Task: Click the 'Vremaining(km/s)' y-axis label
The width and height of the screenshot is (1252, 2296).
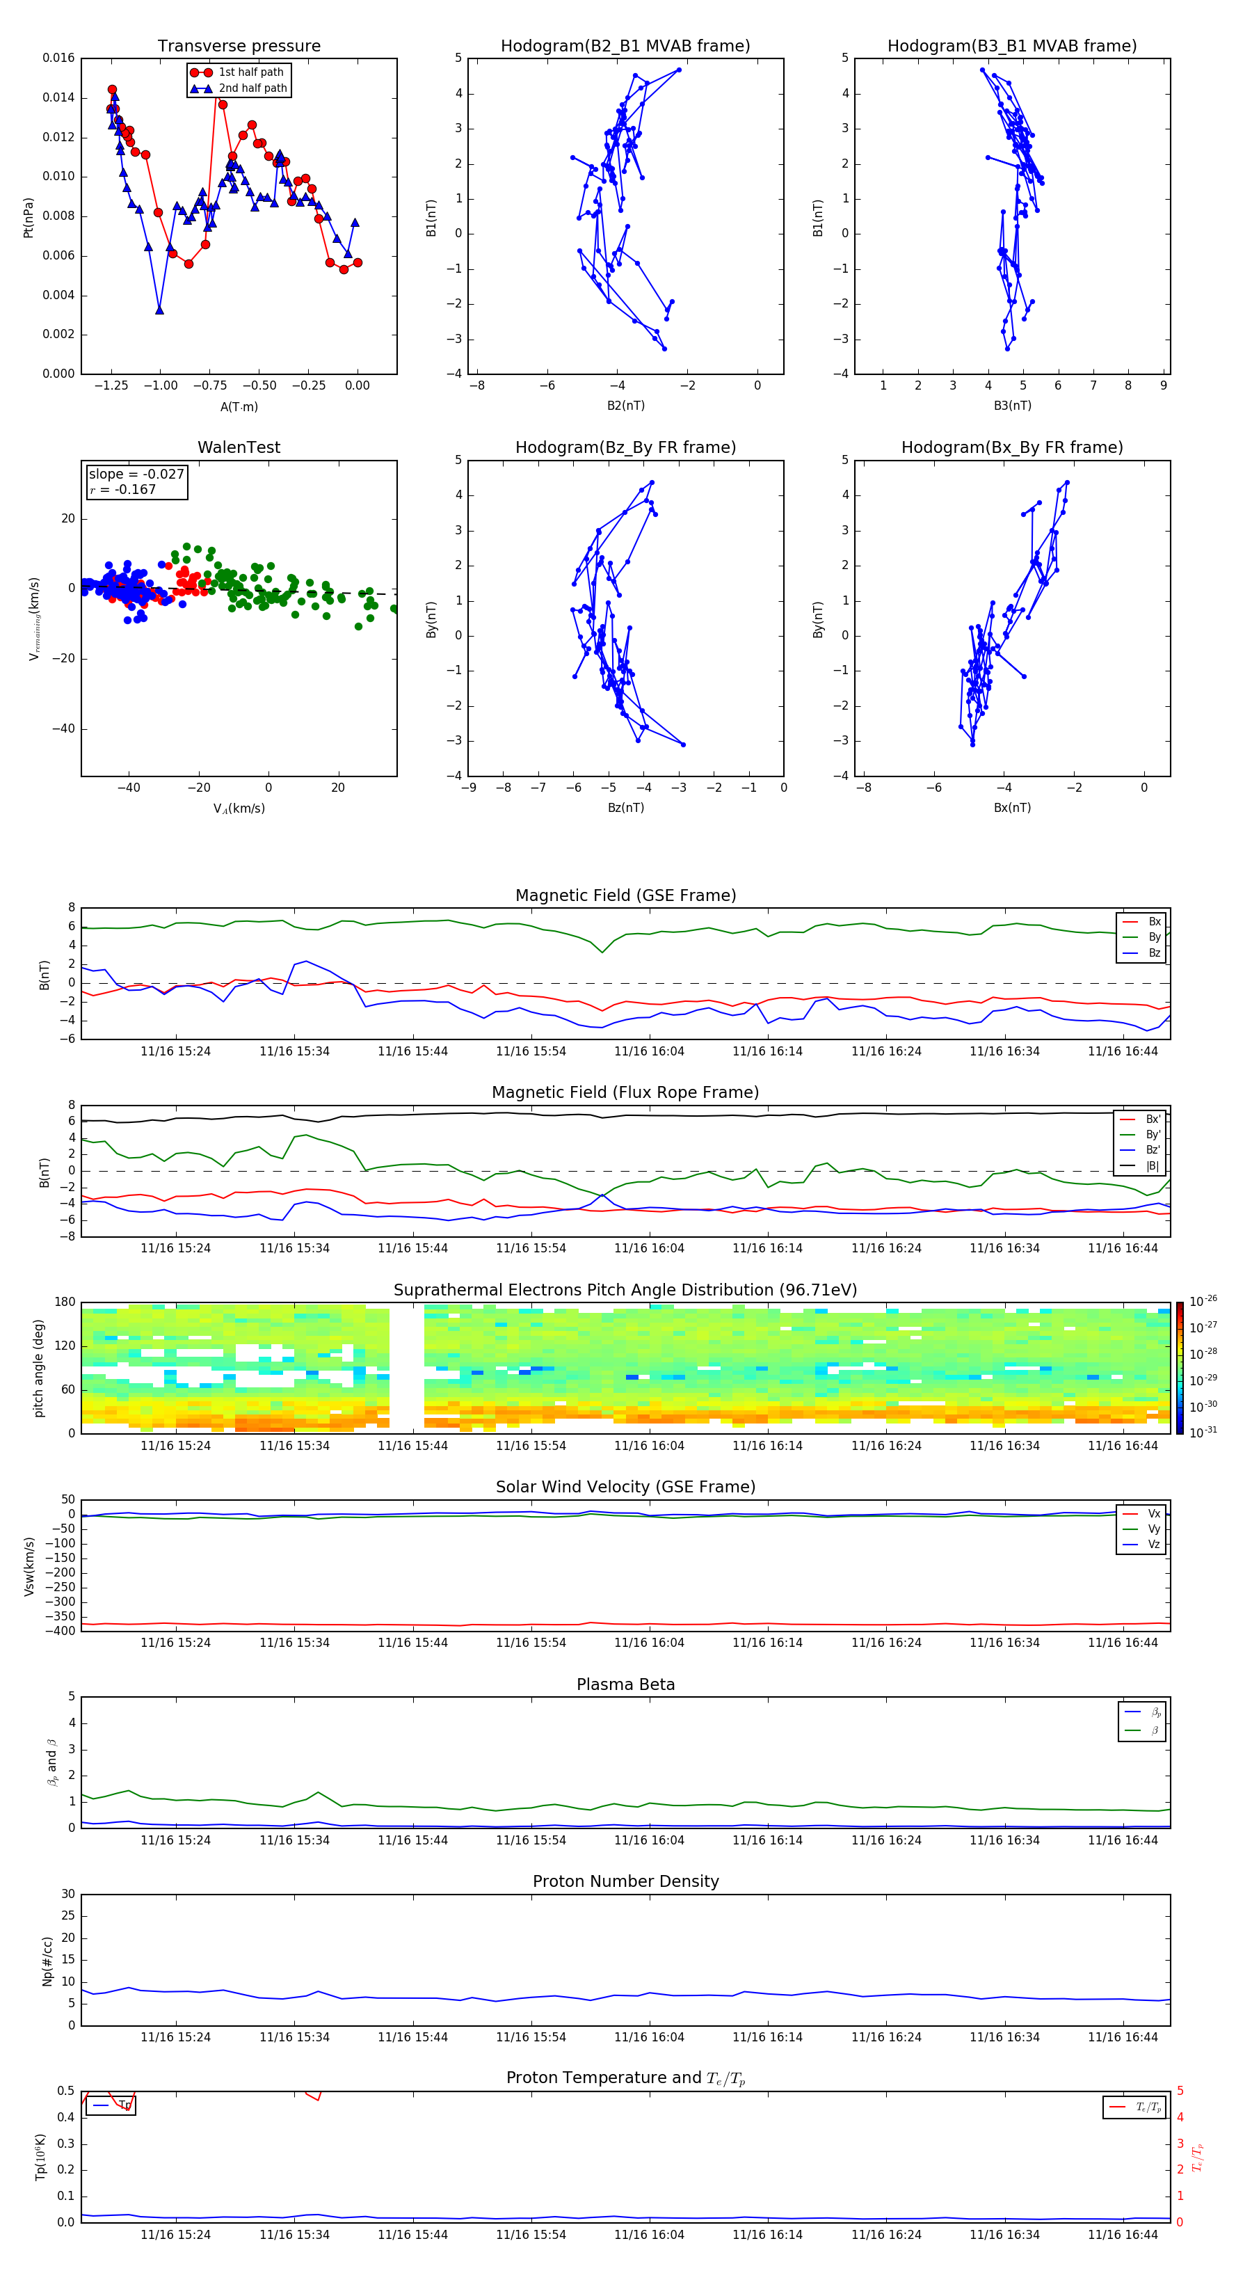Action: coord(34,619)
